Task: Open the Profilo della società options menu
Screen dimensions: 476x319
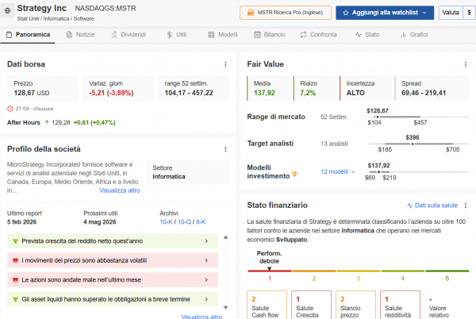Action: [x=225, y=149]
